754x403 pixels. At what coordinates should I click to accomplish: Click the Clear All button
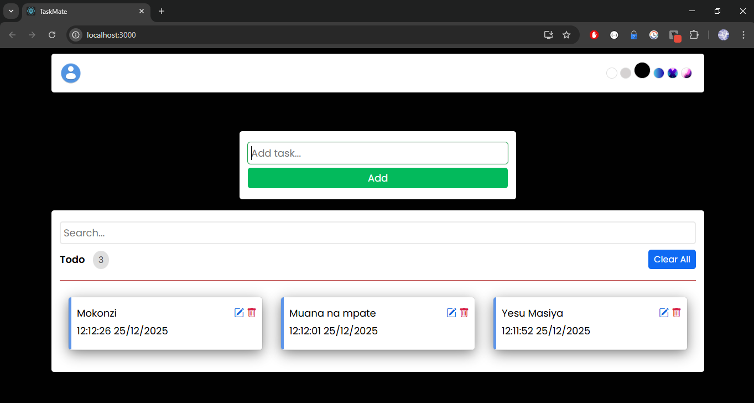coord(672,260)
